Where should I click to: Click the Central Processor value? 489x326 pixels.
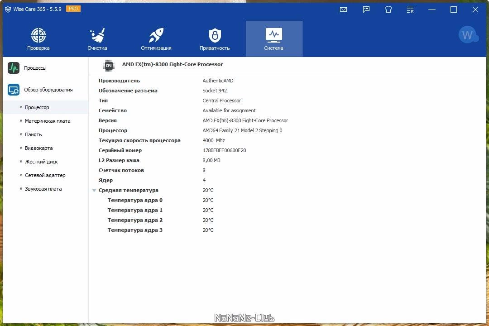pyautogui.click(x=221, y=101)
